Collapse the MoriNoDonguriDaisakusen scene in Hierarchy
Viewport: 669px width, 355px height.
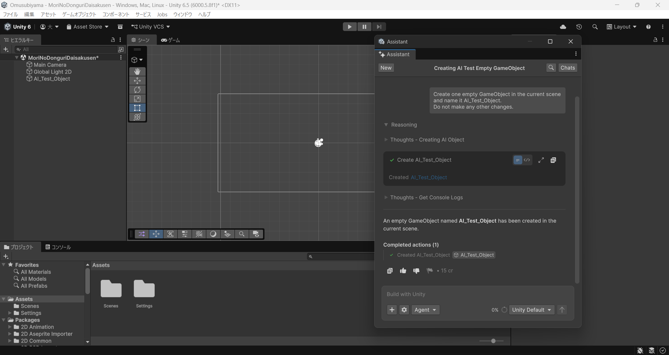coord(17,57)
